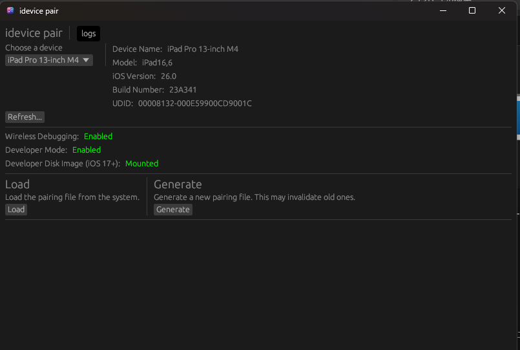
Task: Click the idevice pair heading text
Action: (x=34, y=33)
